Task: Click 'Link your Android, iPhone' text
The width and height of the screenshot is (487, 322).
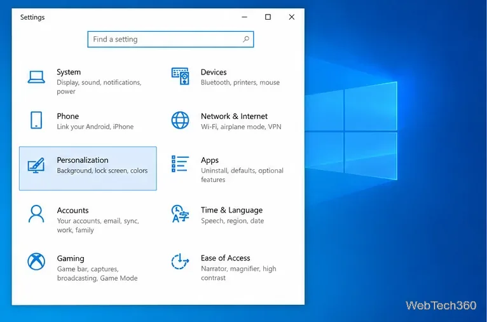Action: (95, 127)
